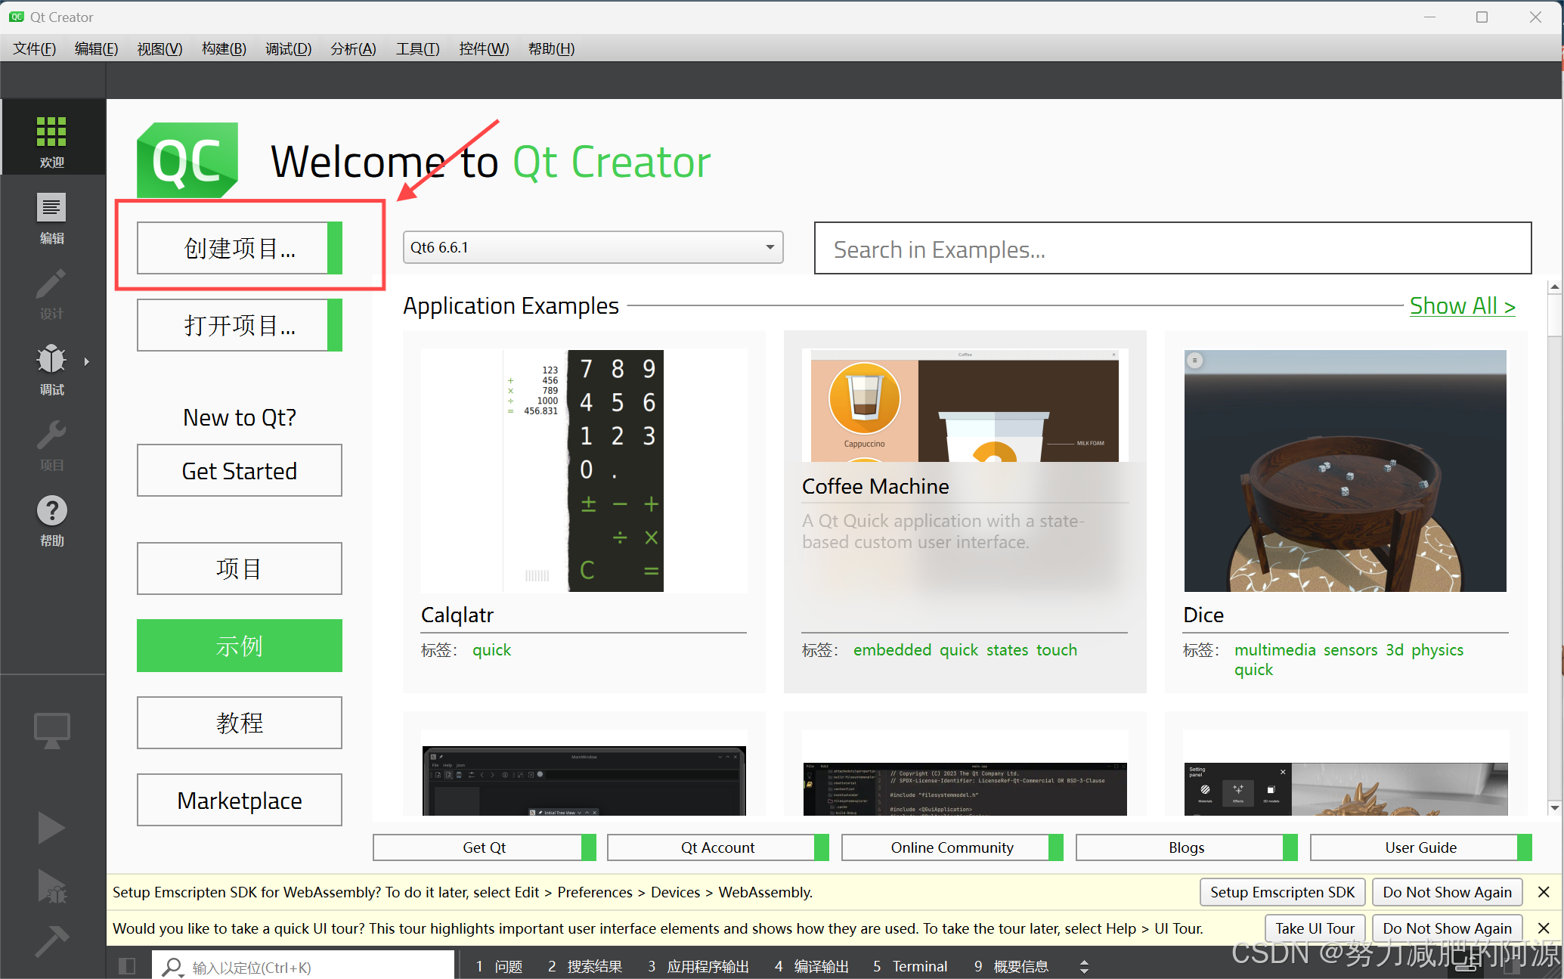Build project with the hammer icon

52,942
